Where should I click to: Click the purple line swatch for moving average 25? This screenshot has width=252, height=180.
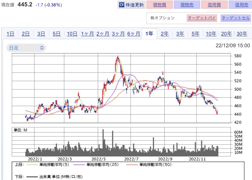79,165
